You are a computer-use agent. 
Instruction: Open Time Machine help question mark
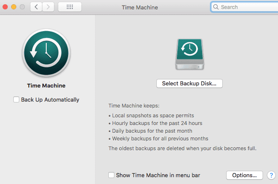[271, 175]
